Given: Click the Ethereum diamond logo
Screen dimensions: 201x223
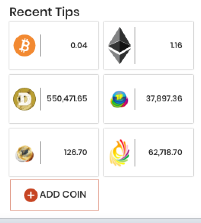Looking at the screenshot, I should [119, 45].
